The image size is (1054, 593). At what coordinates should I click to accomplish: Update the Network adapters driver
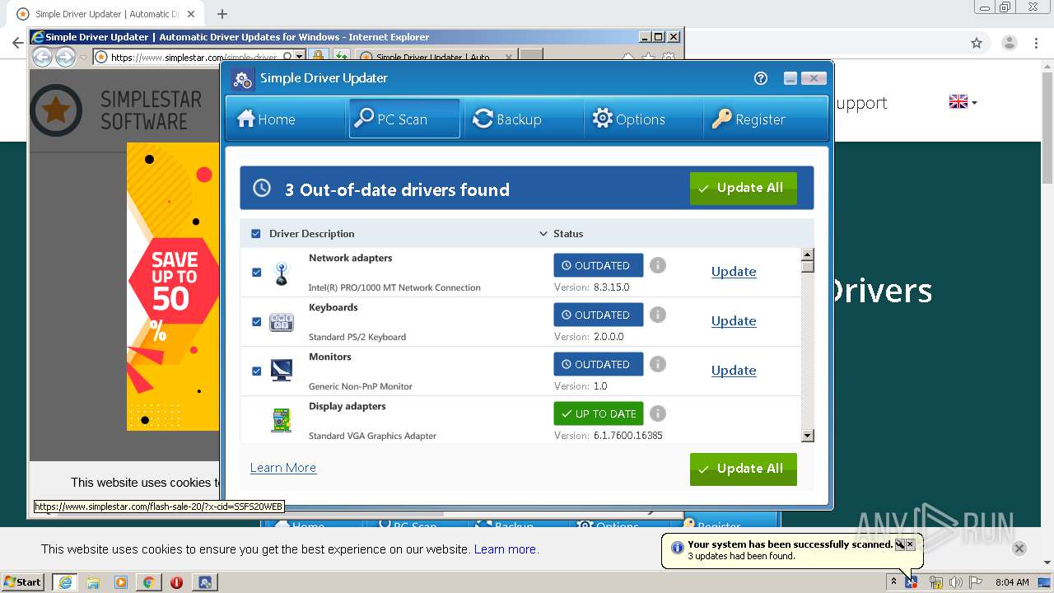[x=734, y=272]
